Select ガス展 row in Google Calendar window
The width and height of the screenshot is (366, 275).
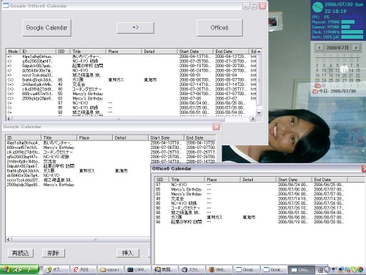point(79,170)
